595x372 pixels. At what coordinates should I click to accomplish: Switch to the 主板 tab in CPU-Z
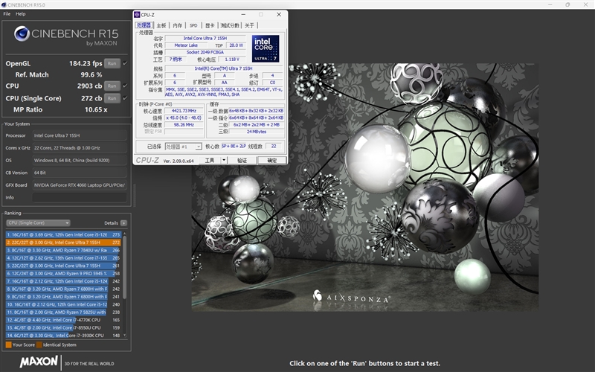click(161, 25)
